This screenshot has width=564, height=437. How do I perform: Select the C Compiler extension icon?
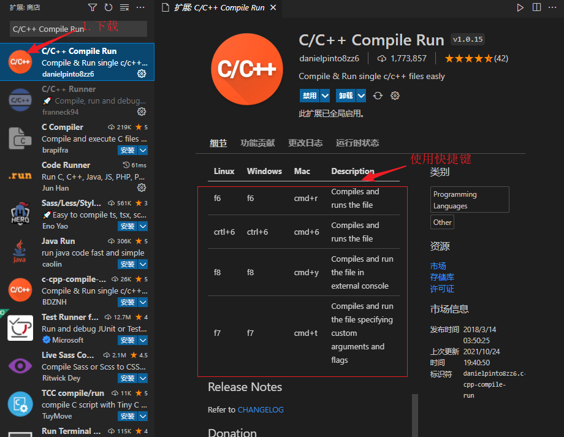[x=20, y=138]
